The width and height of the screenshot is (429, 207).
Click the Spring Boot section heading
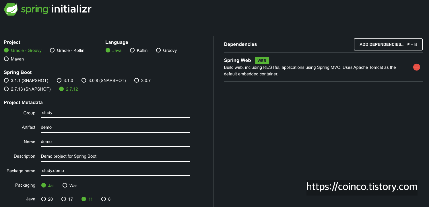(x=18, y=72)
